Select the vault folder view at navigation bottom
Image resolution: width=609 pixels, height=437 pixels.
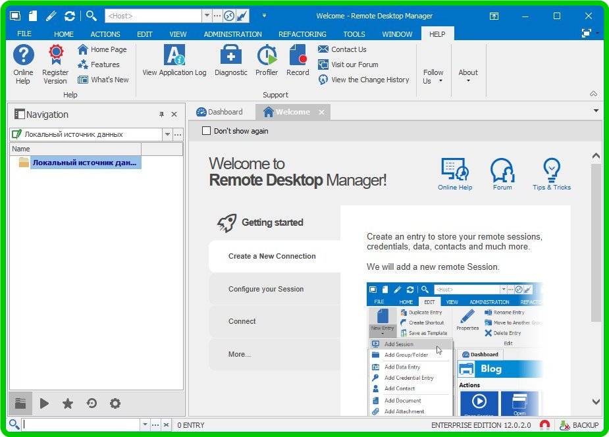pyautogui.click(x=20, y=403)
